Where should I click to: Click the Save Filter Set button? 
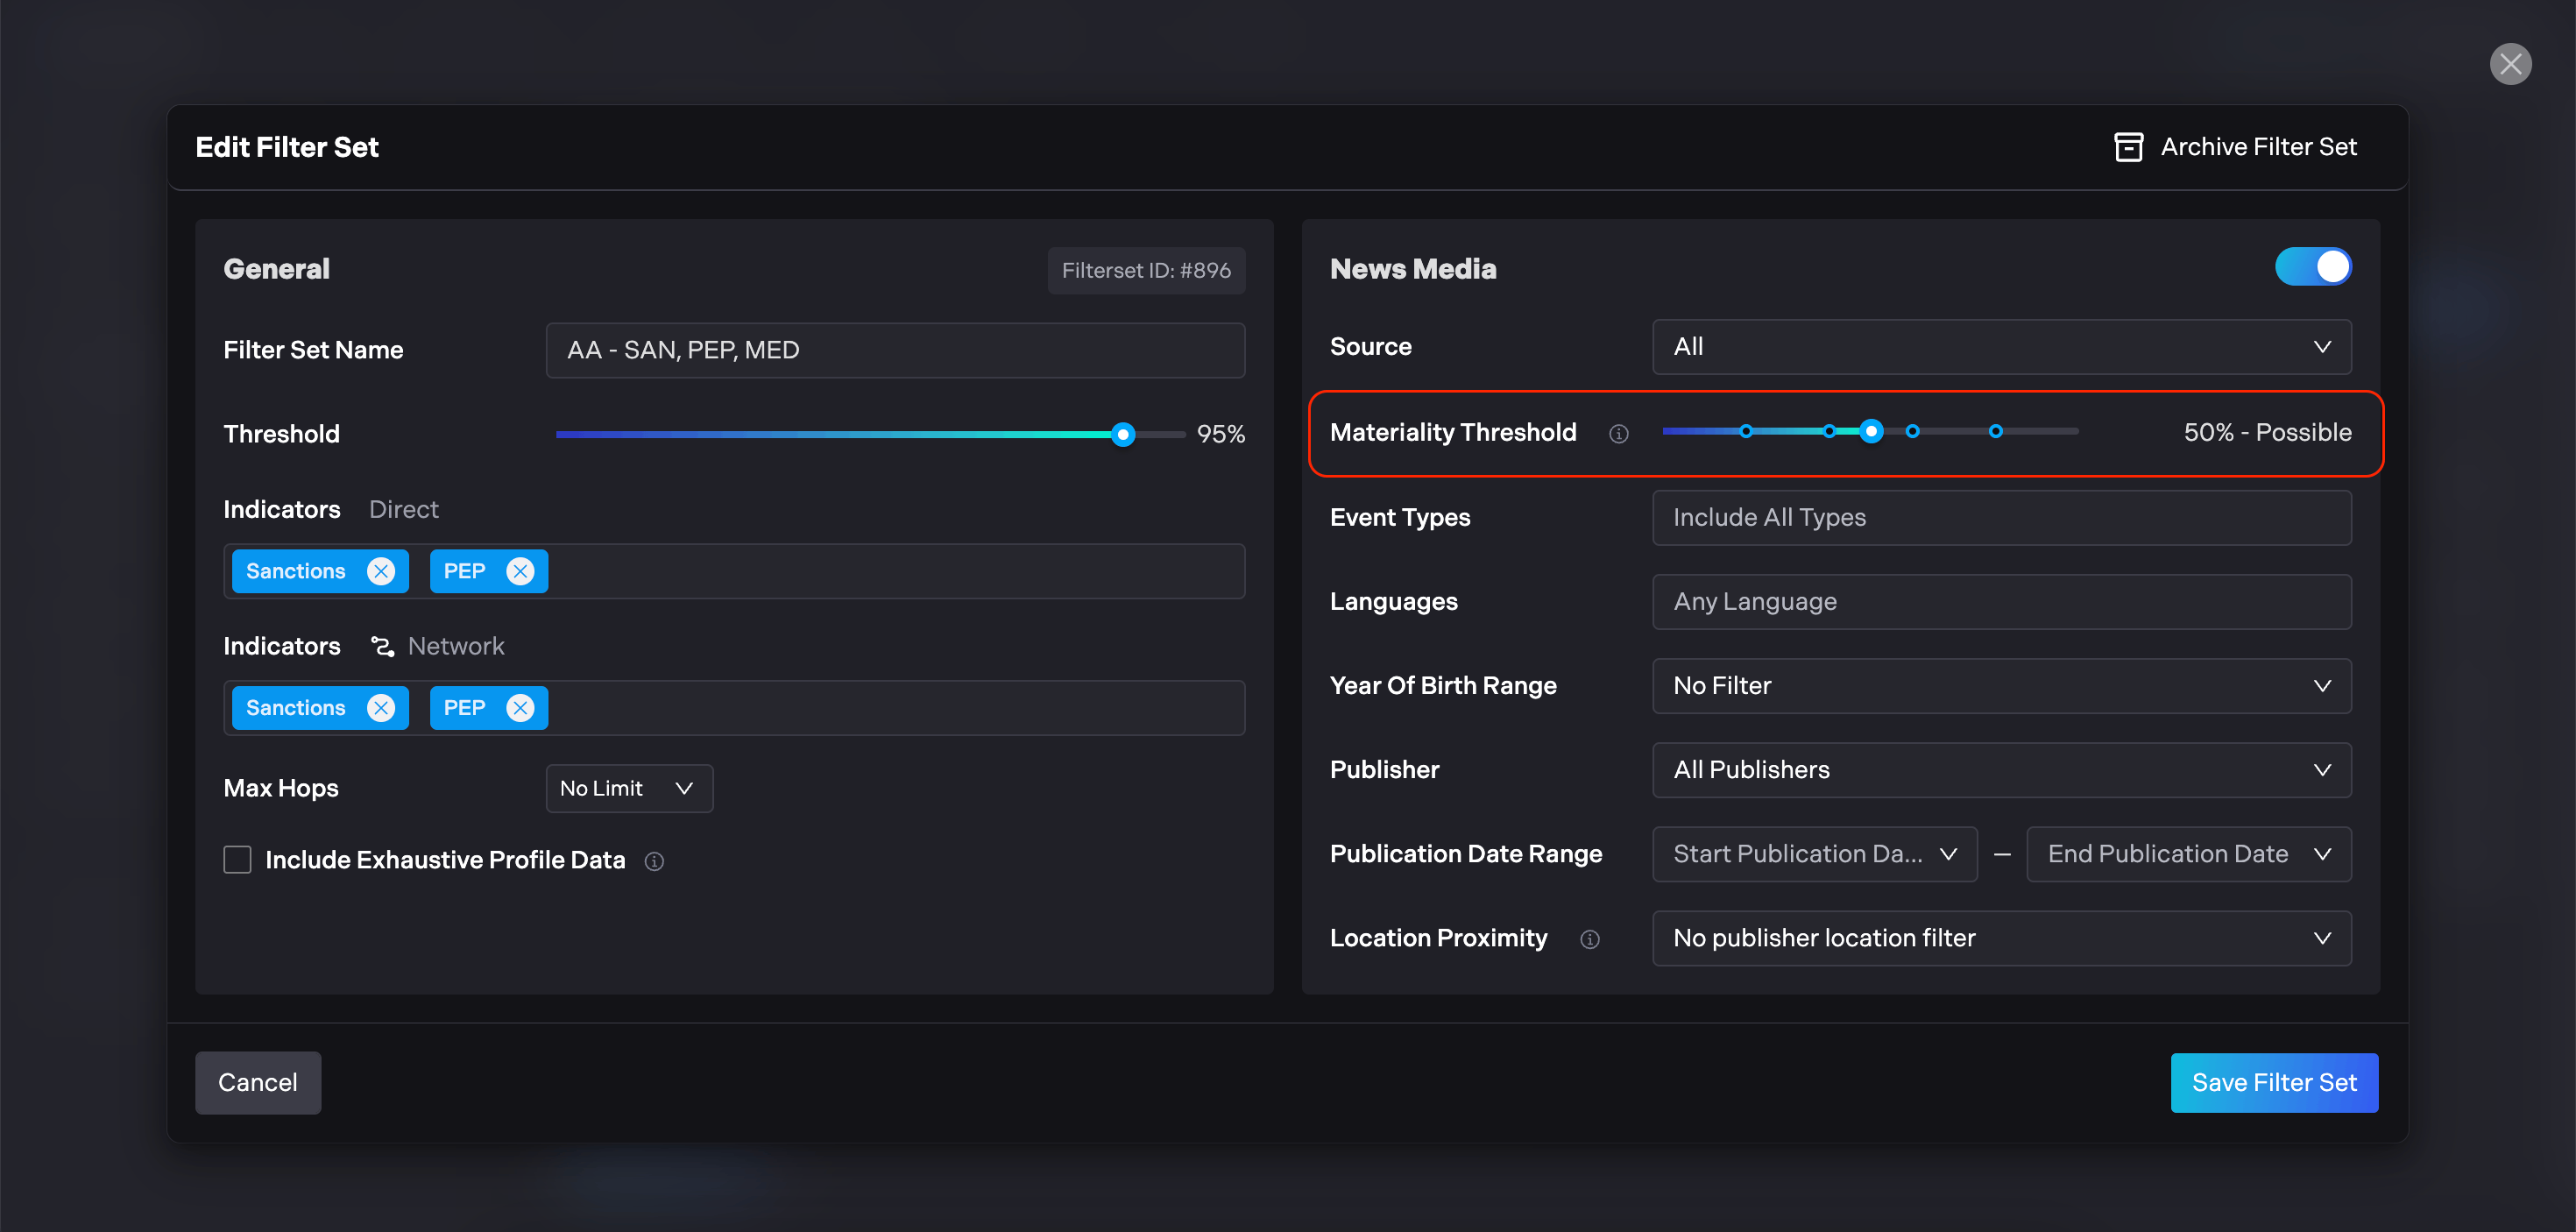point(2273,1082)
